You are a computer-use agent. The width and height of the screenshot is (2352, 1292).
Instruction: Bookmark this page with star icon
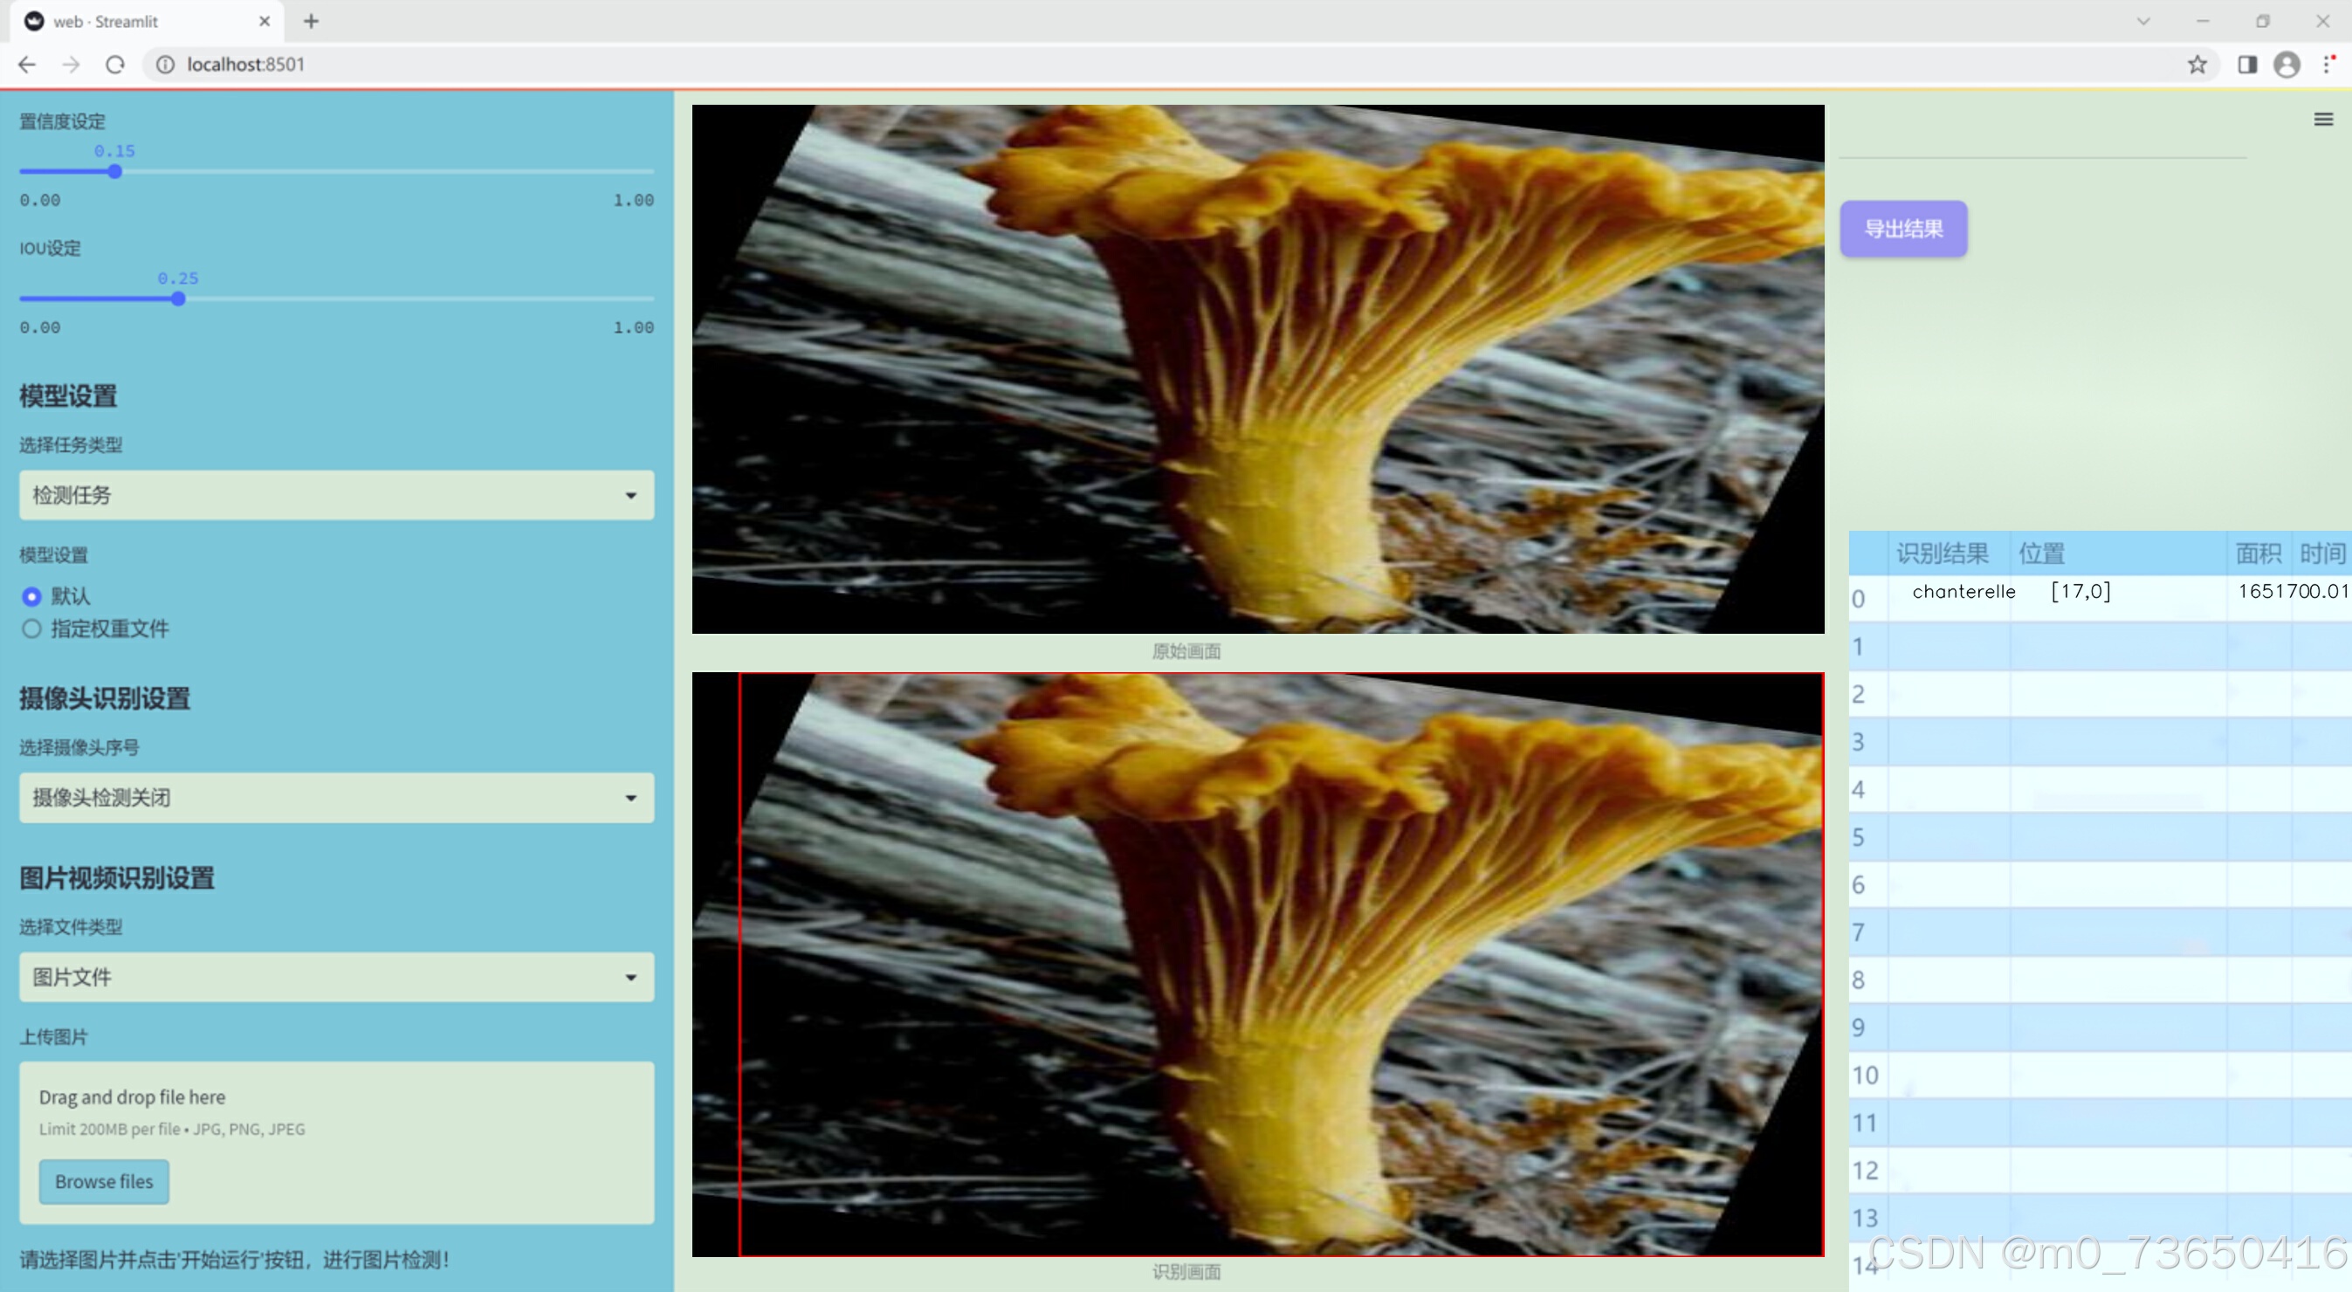pyautogui.click(x=2197, y=65)
